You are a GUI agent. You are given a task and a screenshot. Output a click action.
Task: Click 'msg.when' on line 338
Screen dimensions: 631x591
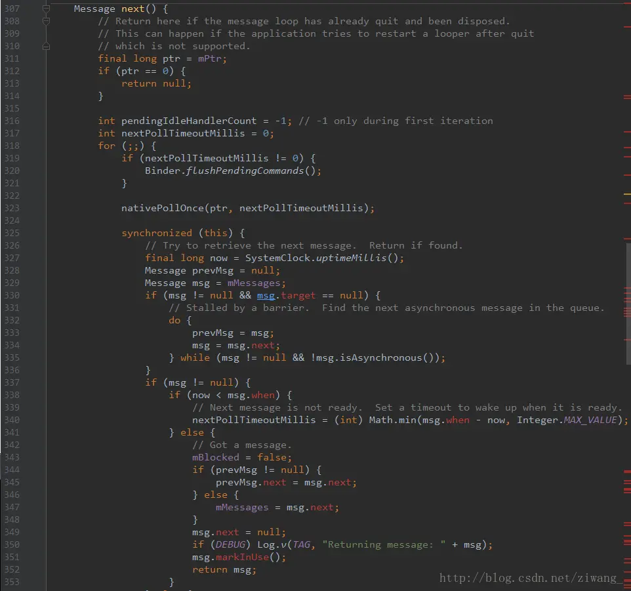251,396
